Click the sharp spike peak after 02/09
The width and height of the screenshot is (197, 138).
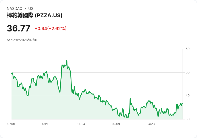click(130, 98)
